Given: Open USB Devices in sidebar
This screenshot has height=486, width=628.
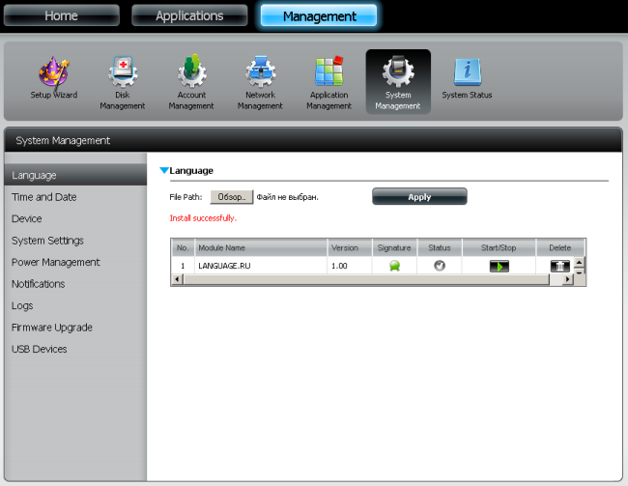Looking at the screenshot, I should point(40,349).
